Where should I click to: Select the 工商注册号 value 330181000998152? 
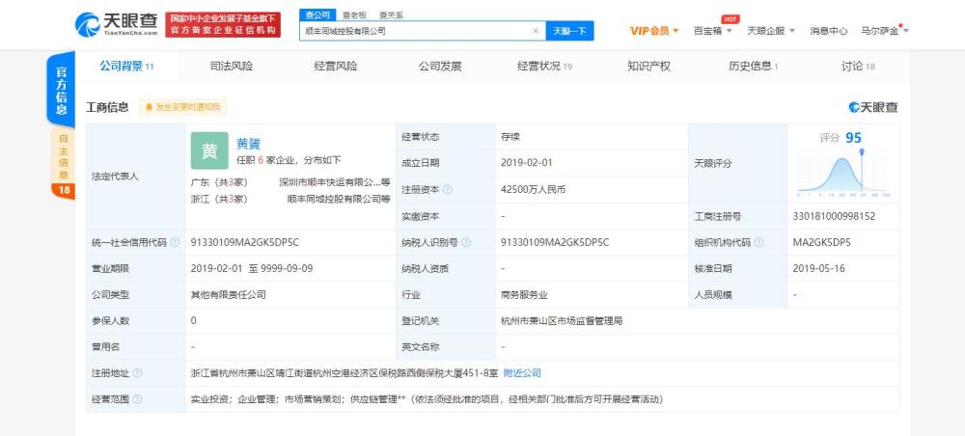pos(834,216)
